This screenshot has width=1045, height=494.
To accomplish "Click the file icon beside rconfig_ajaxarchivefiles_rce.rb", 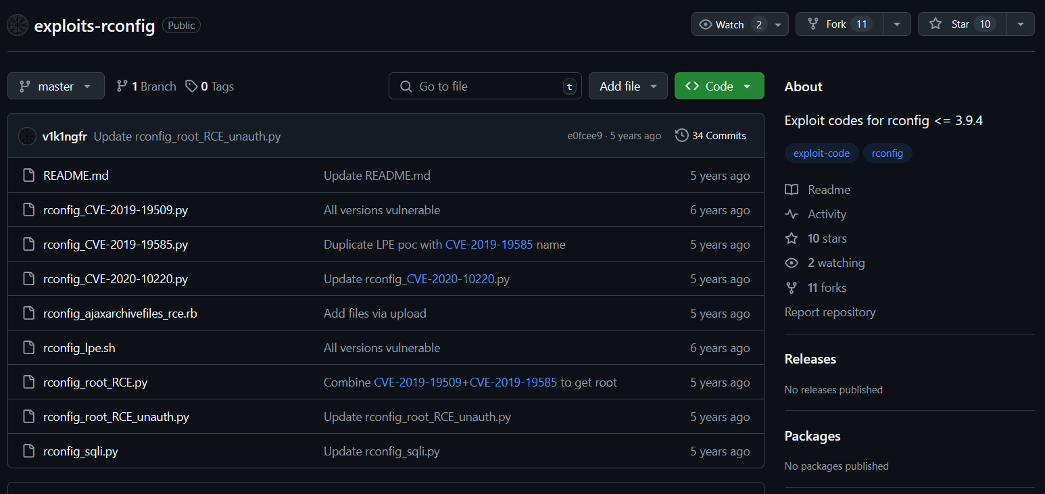I will (x=28, y=314).
